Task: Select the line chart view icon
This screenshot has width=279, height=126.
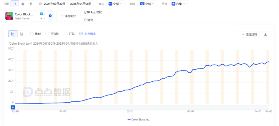Action: [x=13, y=34]
